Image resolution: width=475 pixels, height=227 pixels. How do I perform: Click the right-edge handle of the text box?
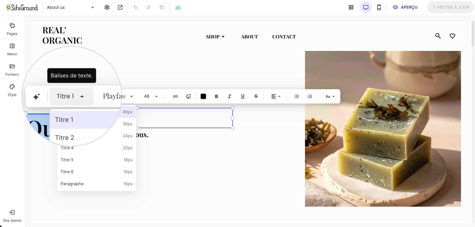click(x=233, y=118)
